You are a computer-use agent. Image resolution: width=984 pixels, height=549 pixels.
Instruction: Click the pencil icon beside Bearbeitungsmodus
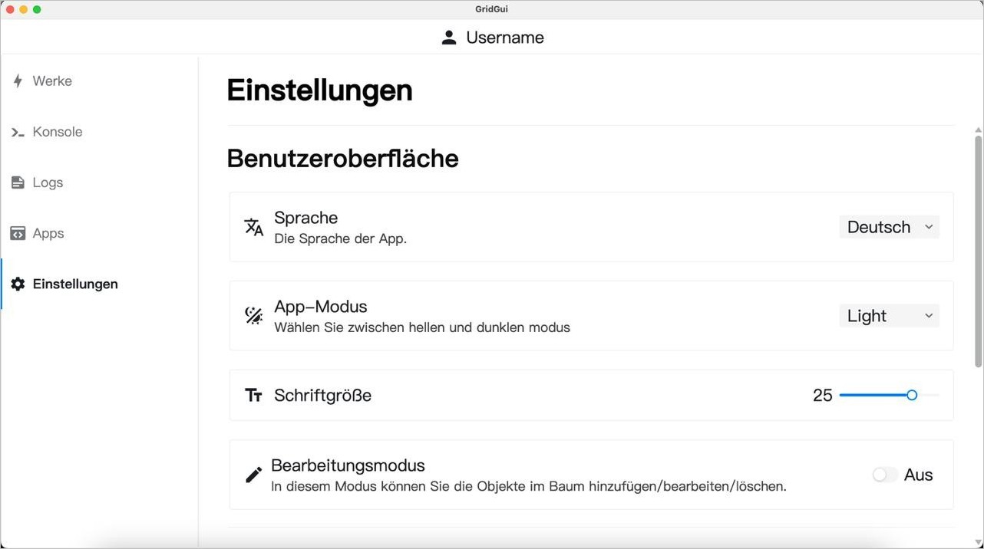click(253, 475)
